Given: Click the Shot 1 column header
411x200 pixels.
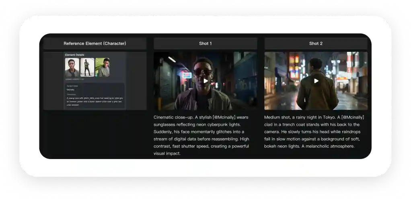Looking at the screenshot, I should tap(205, 43).
